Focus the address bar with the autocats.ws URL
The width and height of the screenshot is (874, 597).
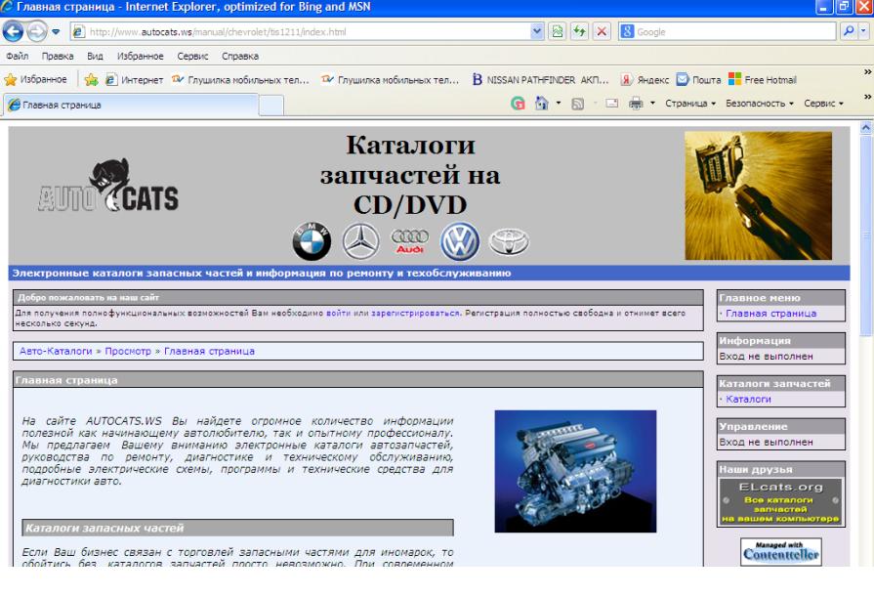click(x=308, y=32)
